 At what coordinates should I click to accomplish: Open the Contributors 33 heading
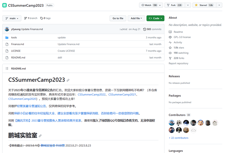click(x=179, y=115)
